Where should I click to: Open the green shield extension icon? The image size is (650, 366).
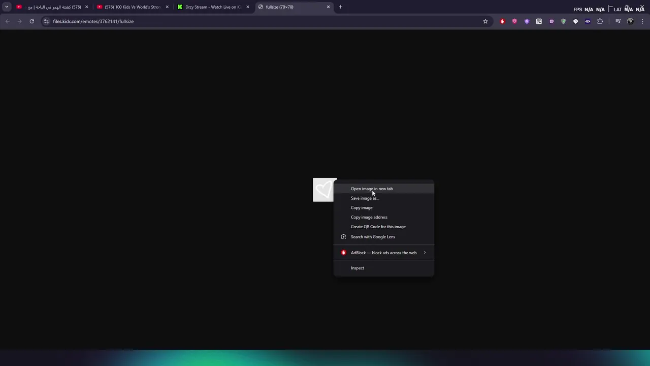(x=563, y=21)
